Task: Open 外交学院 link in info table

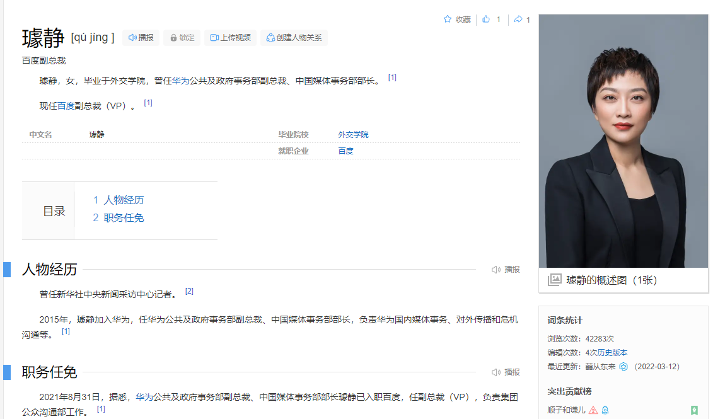Action: coord(353,134)
